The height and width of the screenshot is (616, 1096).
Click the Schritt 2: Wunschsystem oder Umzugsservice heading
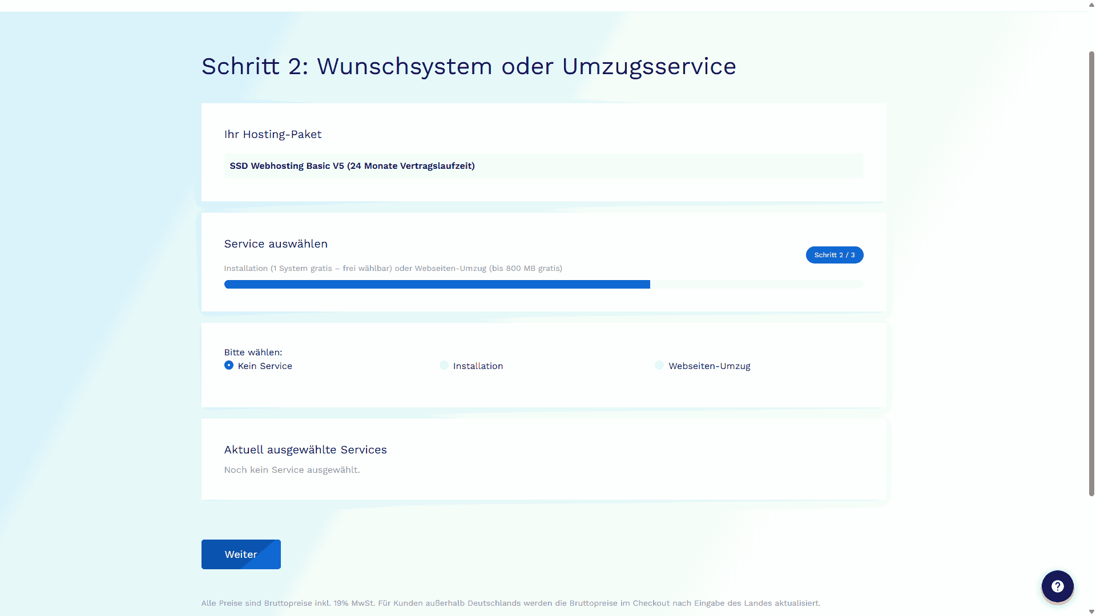point(469,66)
